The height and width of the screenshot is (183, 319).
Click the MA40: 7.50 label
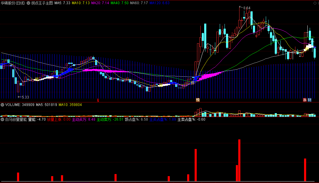[120, 3]
